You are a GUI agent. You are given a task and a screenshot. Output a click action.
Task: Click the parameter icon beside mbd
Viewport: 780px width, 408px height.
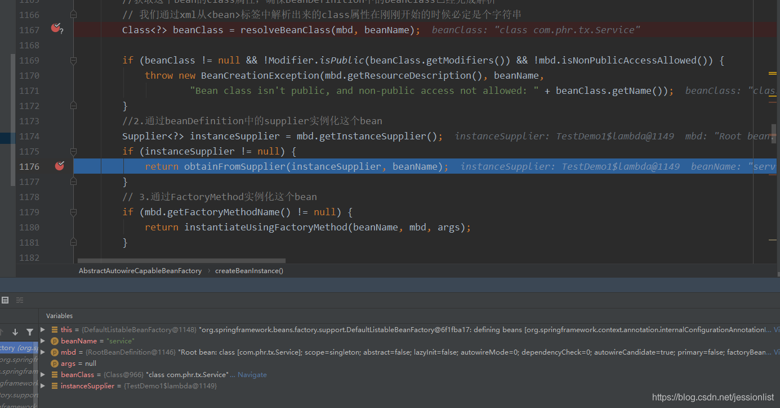55,352
